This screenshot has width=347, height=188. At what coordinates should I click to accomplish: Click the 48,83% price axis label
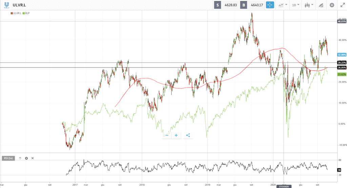point(342,21)
